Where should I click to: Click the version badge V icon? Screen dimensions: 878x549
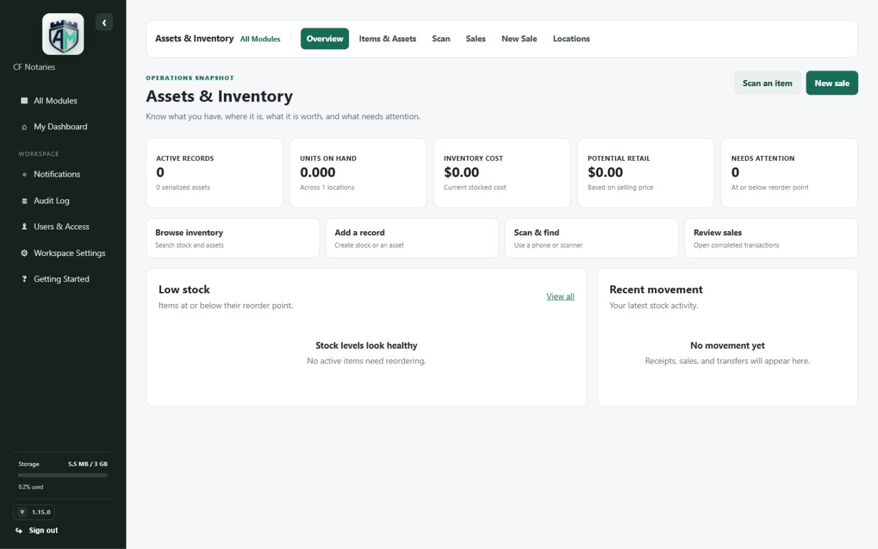(22, 512)
